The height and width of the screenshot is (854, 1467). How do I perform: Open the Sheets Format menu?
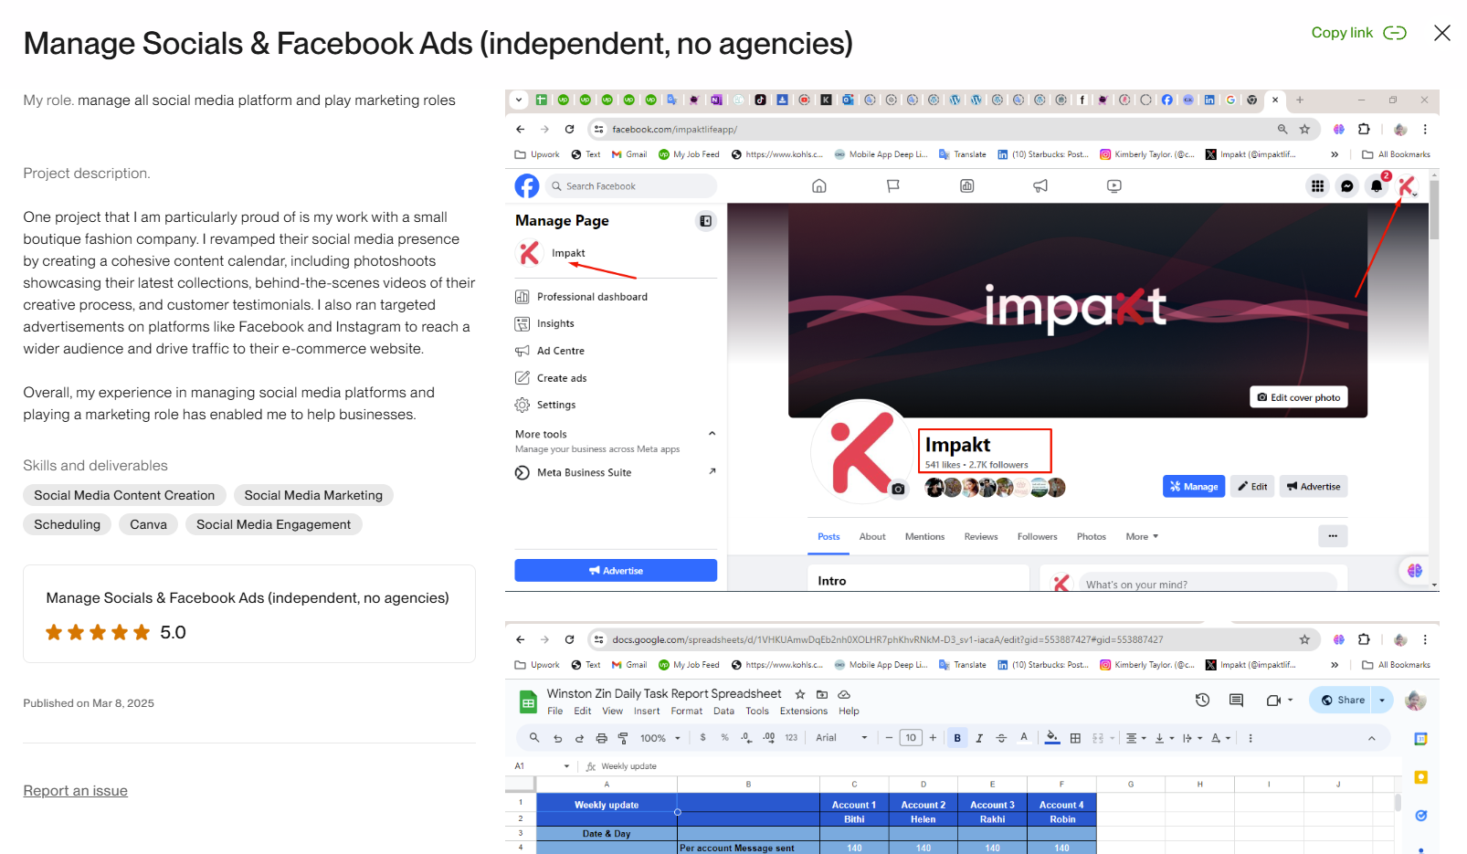click(687, 712)
